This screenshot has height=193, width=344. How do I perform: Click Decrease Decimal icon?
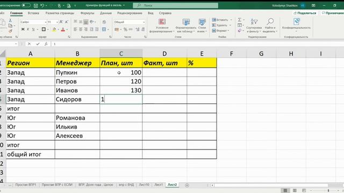point(143,29)
